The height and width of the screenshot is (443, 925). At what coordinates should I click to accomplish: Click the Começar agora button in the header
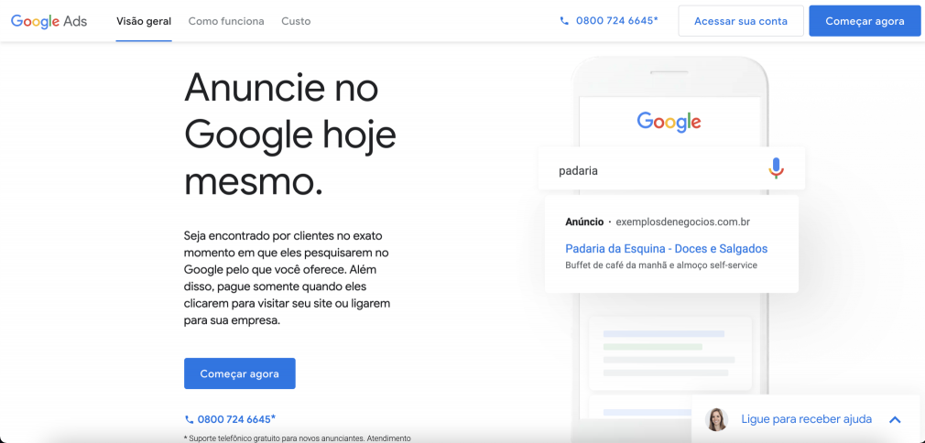pyautogui.click(x=865, y=21)
